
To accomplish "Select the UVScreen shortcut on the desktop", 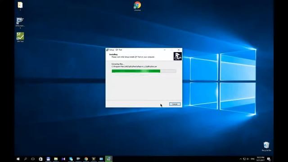I will point(20,23).
